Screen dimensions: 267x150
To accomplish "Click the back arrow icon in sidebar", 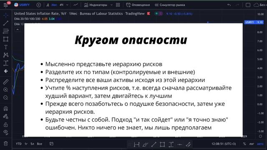I will [x=6, y=71].
